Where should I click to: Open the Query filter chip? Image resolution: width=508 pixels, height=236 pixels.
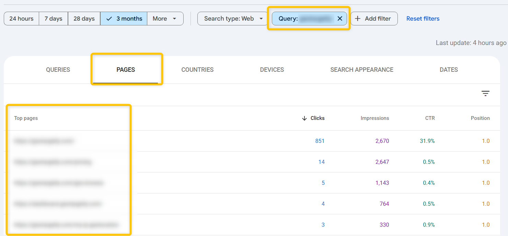[306, 19]
